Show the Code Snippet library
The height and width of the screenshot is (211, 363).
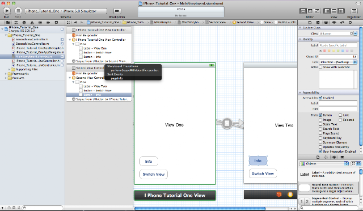pyautogui.click(x=326, y=157)
